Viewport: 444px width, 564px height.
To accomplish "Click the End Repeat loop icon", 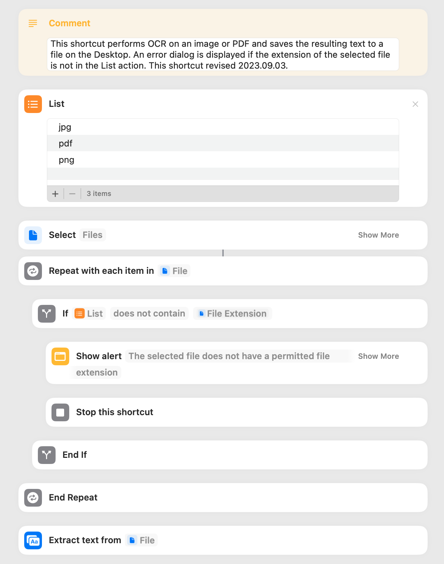I will pos(33,498).
